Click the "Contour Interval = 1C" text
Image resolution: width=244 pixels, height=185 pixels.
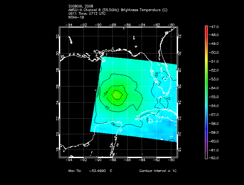(x=158, y=171)
